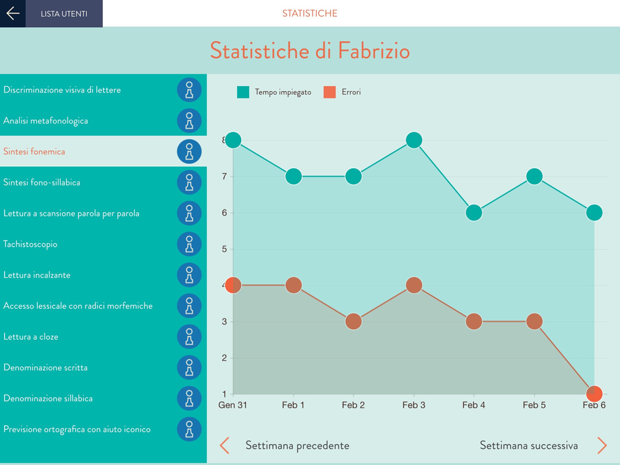The width and height of the screenshot is (620, 465).
Task: Tap pawn icon for Tachistoscopio
Action: pyautogui.click(x=189, y=244)
